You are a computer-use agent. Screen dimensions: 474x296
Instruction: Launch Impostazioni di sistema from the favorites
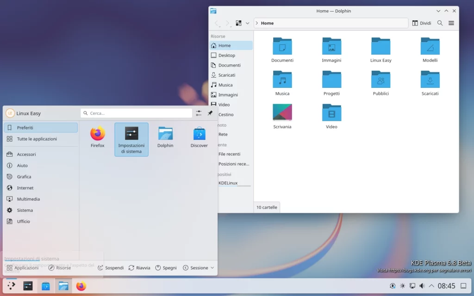click(x=131, y=139)
